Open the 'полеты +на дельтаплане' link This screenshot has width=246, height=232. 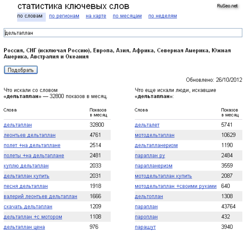[x=34, y=155]
